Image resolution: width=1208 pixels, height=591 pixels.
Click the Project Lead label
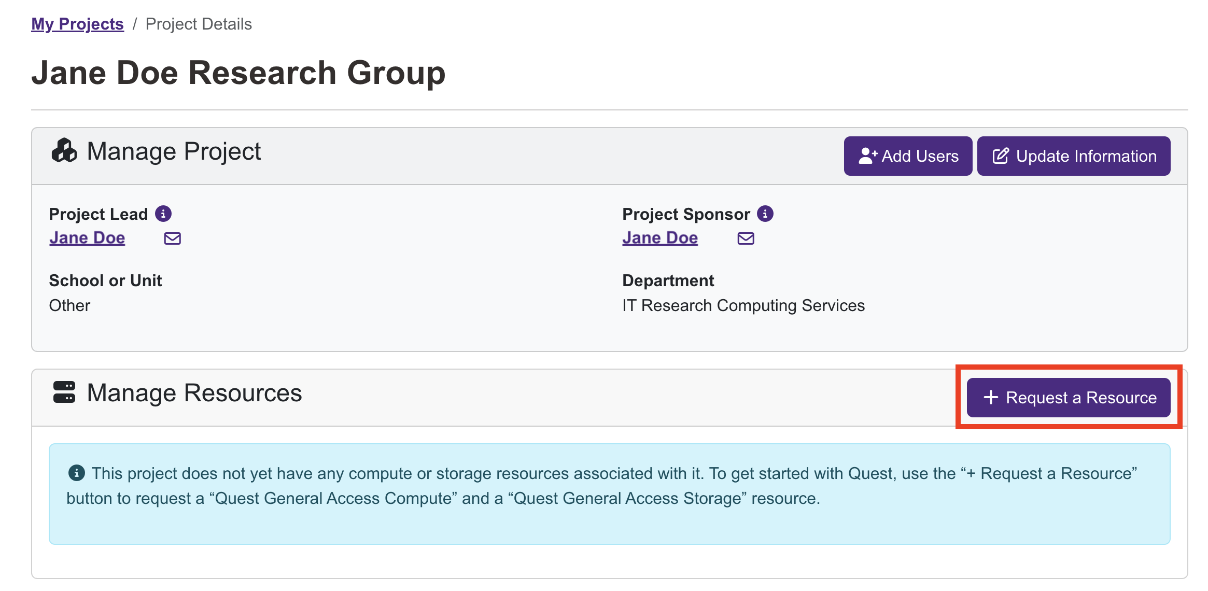(x=99, y=214)
